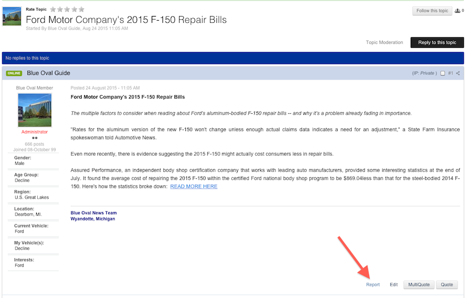Click the red Administrator group label
Viewport: 466px width, 298px height.
point(35,132)
